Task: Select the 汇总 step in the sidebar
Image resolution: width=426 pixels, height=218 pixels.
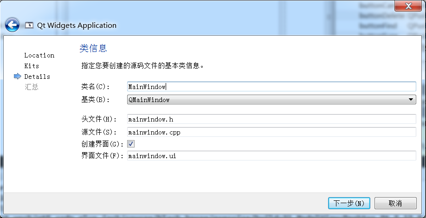Action: coord(31,87)
